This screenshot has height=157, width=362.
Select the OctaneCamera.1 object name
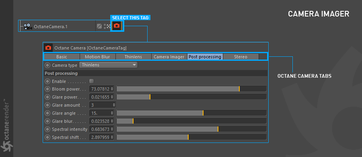(51, 27)
